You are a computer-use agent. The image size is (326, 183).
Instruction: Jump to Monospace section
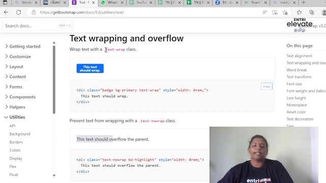(296, 105)
